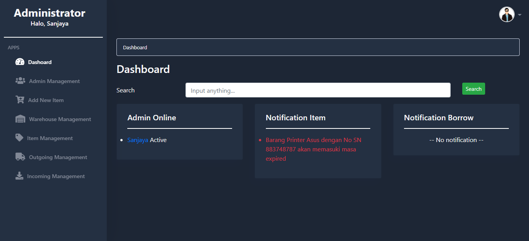Click the Sanjaya admin link
This screenshot has width=529, height=241.
coord(138,140)
